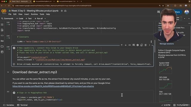The image size is (191, 107).
Task: Open the Runtime menu
Action: [34, 14]
